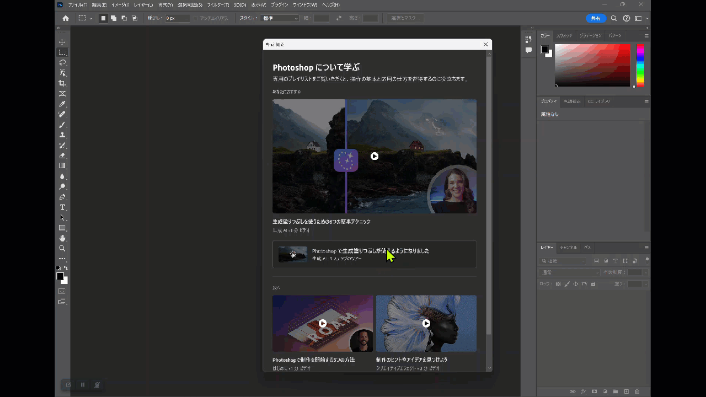Click the delete layer trash icon
706x397 pixels.
point(637,391)
